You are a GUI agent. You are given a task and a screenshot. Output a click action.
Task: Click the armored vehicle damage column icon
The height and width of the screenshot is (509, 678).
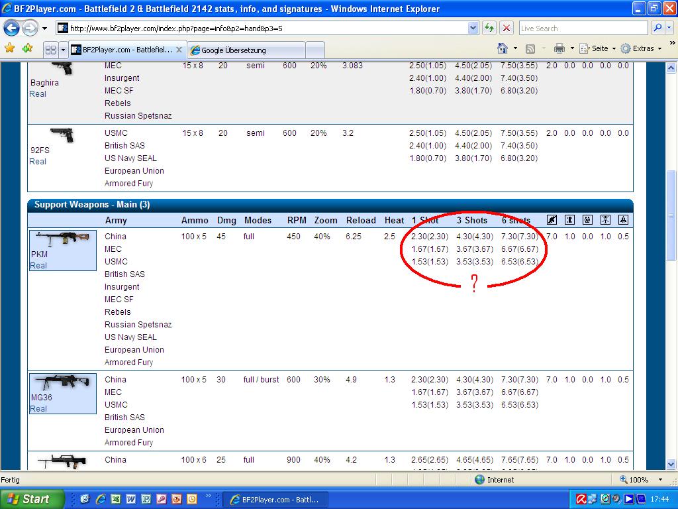[x=587, y=220]
